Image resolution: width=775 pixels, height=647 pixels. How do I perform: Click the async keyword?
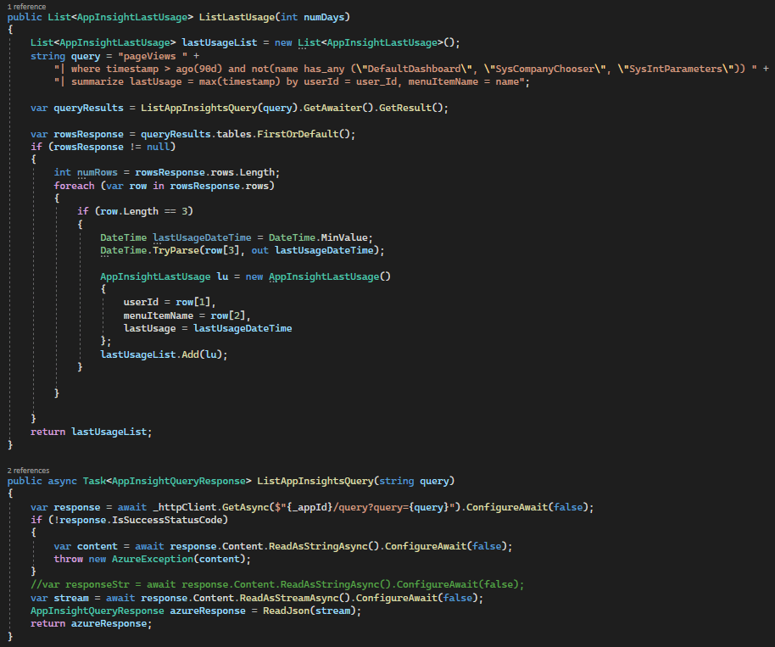pyautogui.click(x=62, y=482)
